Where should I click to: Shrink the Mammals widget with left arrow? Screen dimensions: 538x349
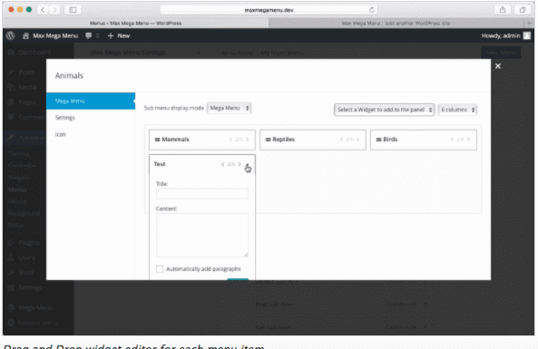[231, 140]
